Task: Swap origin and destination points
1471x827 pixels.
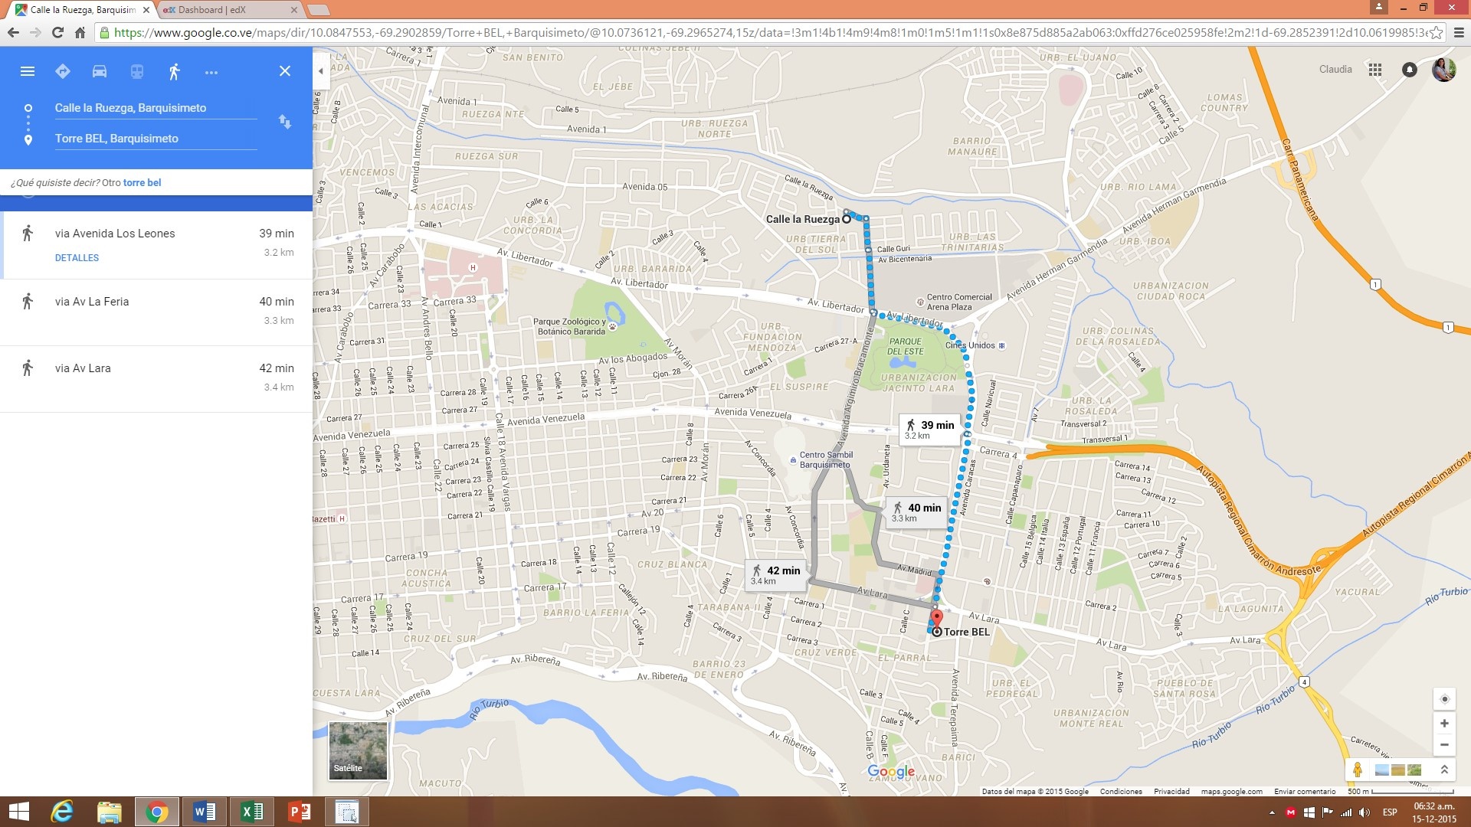Action: [x=284, y=122]
